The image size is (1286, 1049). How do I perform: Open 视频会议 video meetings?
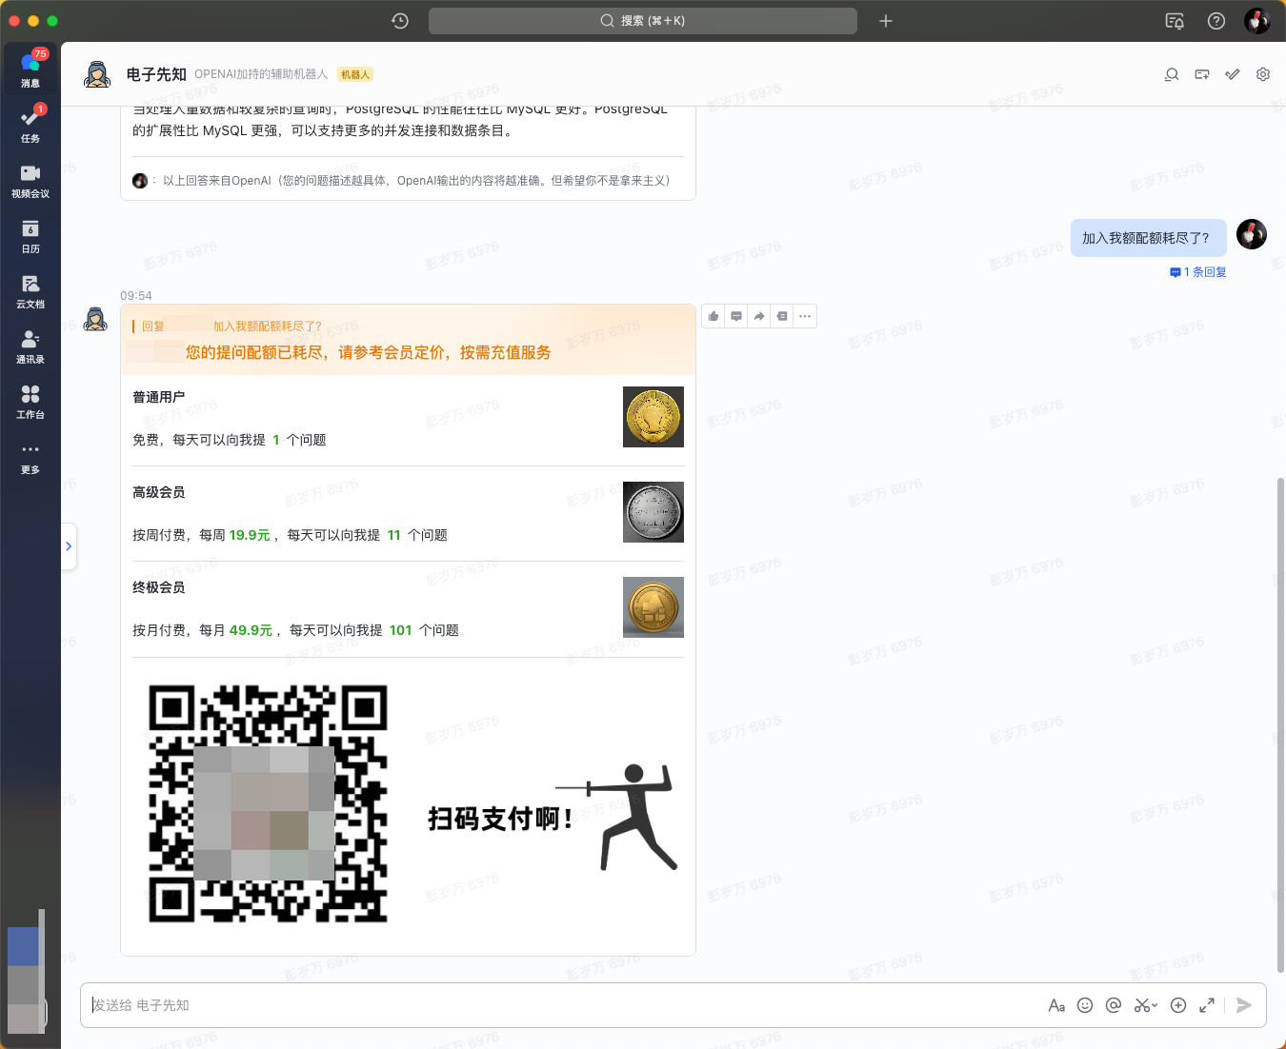30,179
